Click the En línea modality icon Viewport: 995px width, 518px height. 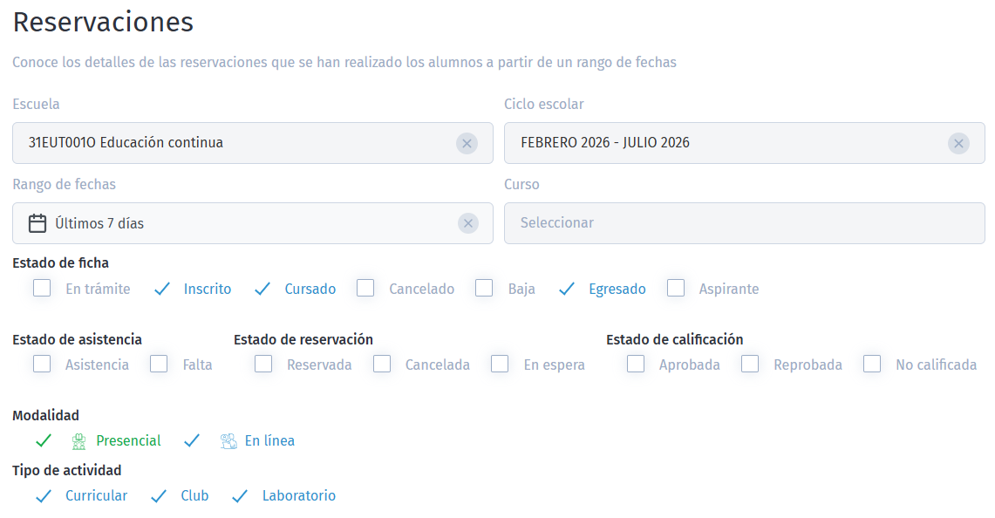click(228, 441)
